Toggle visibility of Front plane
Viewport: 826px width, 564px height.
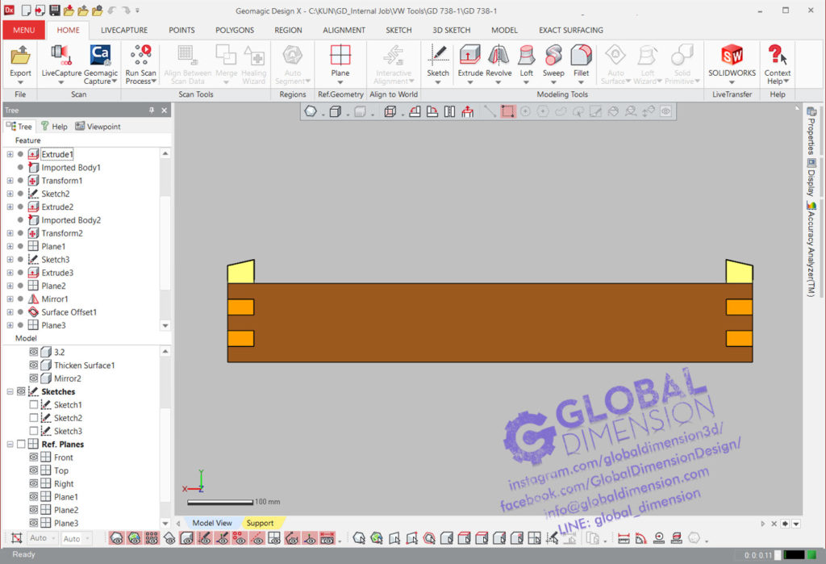pyautogui.click(x=34, y=457)
